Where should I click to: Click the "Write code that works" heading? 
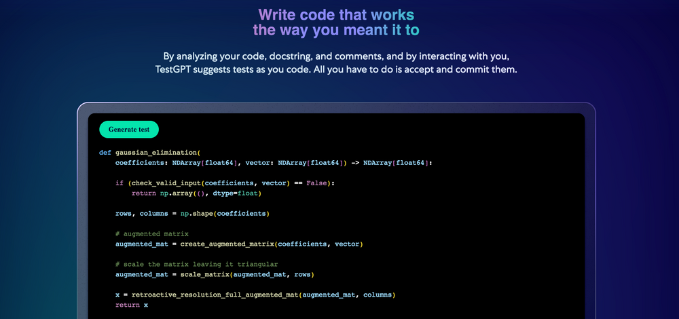point(336,14)
